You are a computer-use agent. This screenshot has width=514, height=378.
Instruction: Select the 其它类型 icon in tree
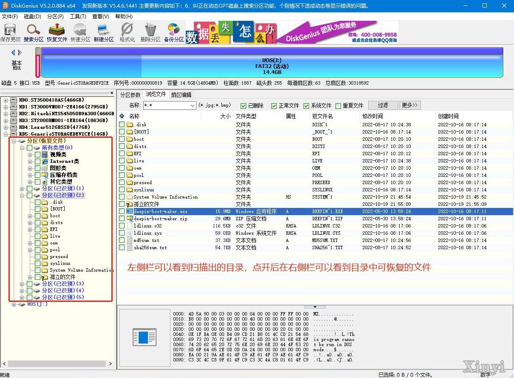tap(45, 182)
